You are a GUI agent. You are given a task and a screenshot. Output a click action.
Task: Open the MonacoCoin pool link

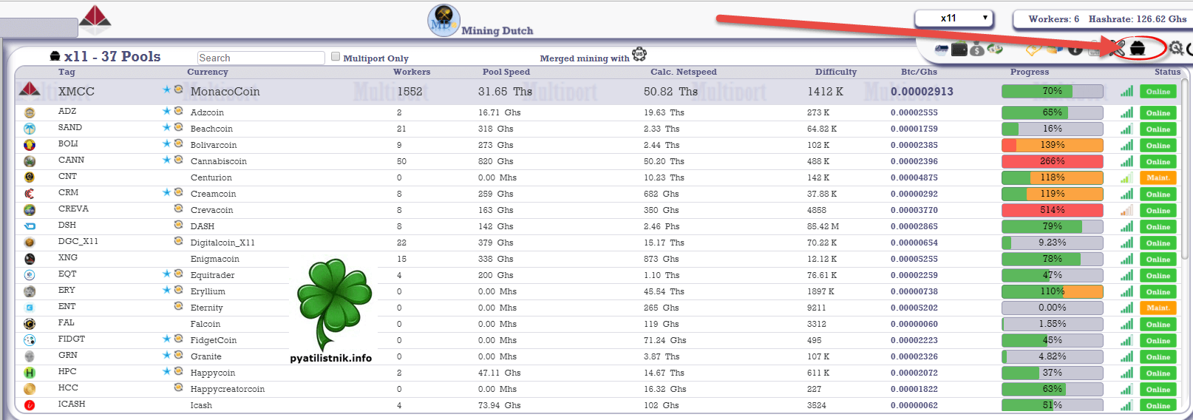click(x=225, y=92)
